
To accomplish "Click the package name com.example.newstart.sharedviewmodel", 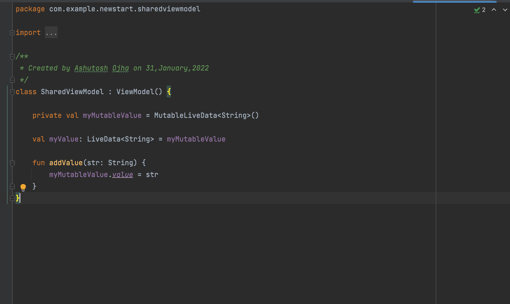I will click(x=125, y=9).
